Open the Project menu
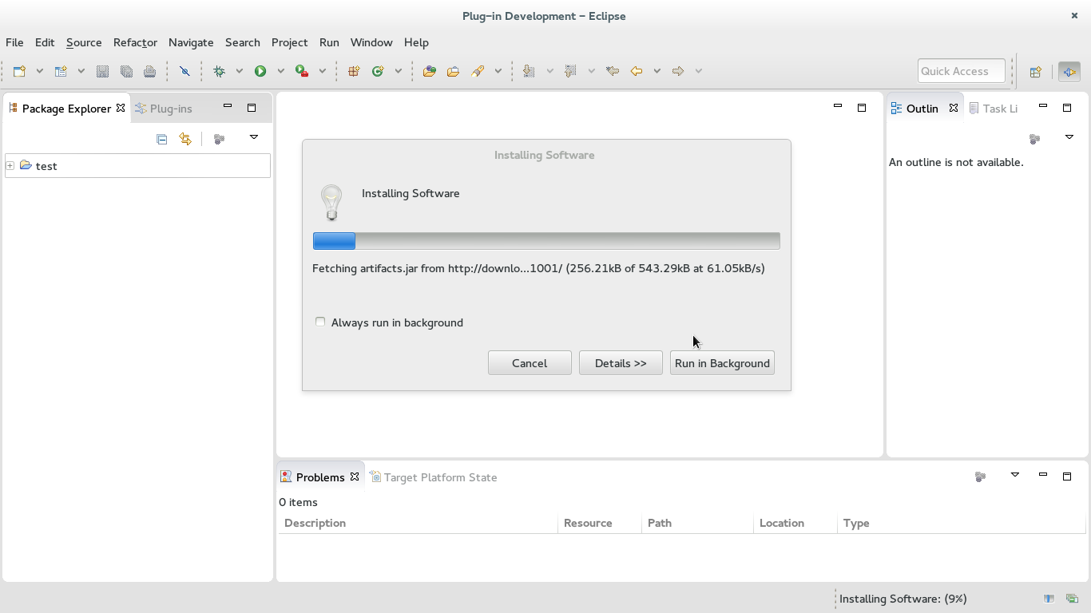The height and width of the screenshot is (613, 1091). pos(289,42)
